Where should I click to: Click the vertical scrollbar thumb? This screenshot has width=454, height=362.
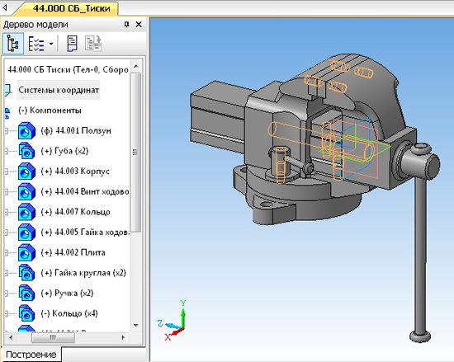(x=135, y=152)
